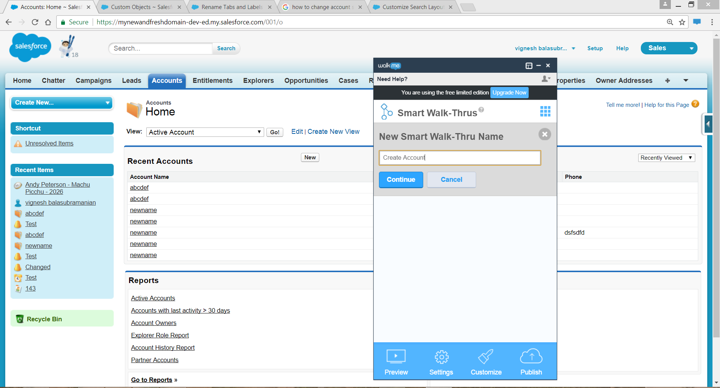The width and height of the screenshot is (720, 388).
Task: Open Explorer Role Report link
Action: click(x=160, y=335)
